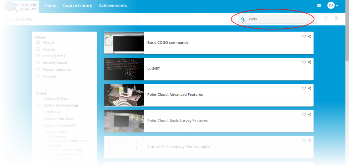The image size is (349, 167).
Task: Show Favorites filter
Action: pyautogui.click(x=50, y=76)
